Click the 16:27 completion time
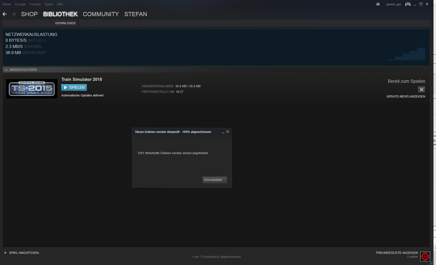This screenshot has width=436, height=265. click(x=180, y=92)
